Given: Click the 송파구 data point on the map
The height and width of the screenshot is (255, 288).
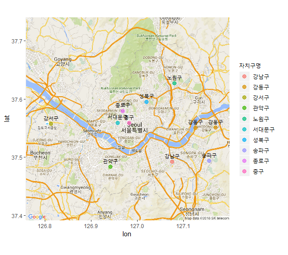Looking at the screenshot, I should click(209, 161).
